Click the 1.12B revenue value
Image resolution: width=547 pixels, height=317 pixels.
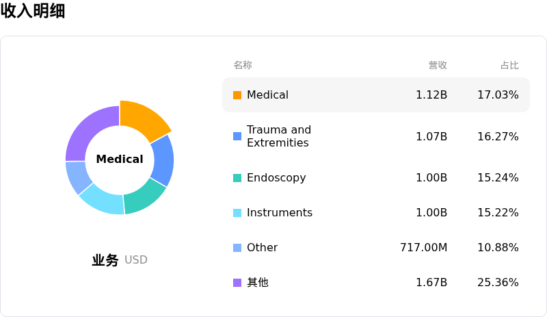(x=431, y=94)
